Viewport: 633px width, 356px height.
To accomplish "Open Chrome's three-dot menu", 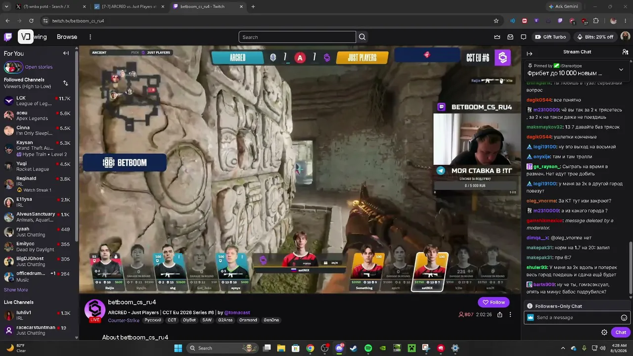I will click(x=626, y=21).
